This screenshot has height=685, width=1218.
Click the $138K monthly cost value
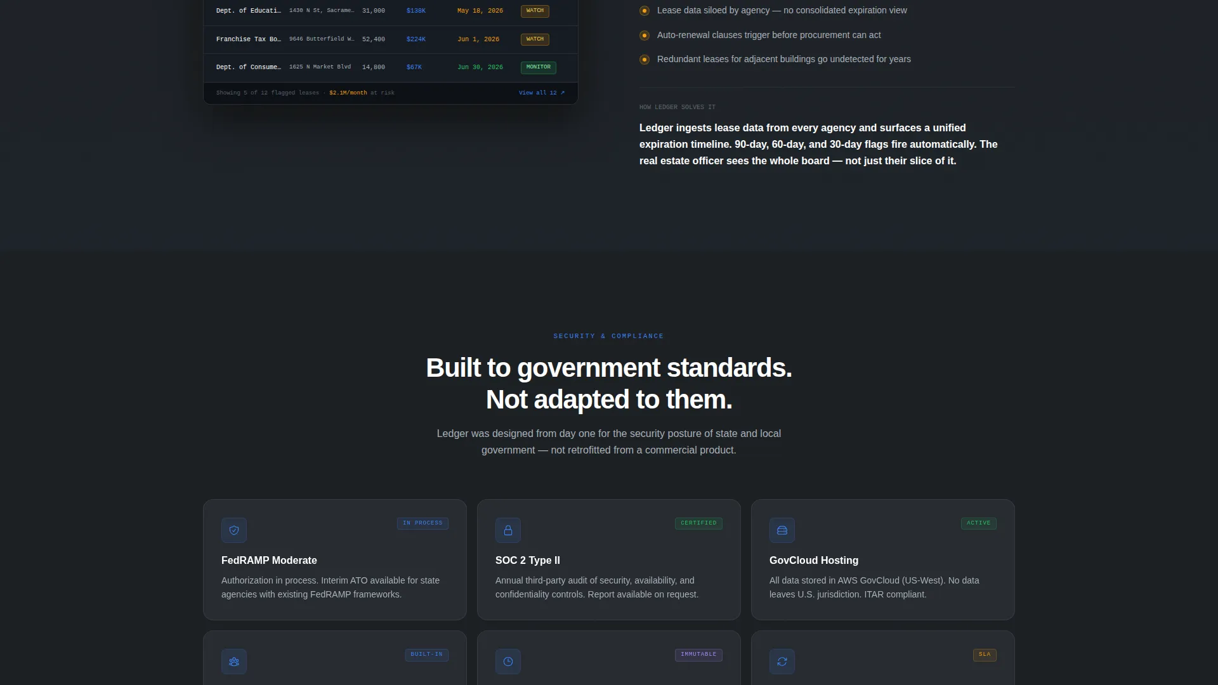point(416,11)
